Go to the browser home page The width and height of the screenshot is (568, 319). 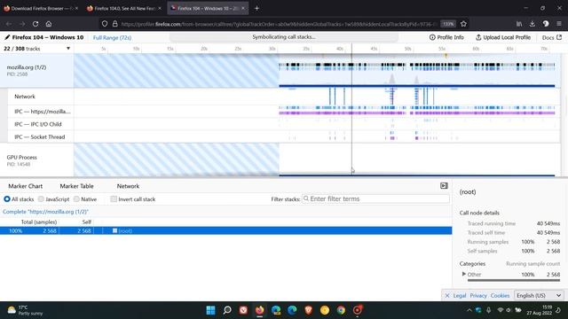pyautogui.click(x=49, y=24)
